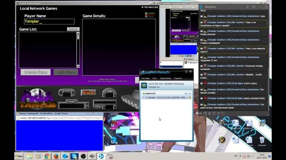Viewport: 286px width, 160px height.
Task: Click the sheepChat logo icon
Action: pos(202,7)
